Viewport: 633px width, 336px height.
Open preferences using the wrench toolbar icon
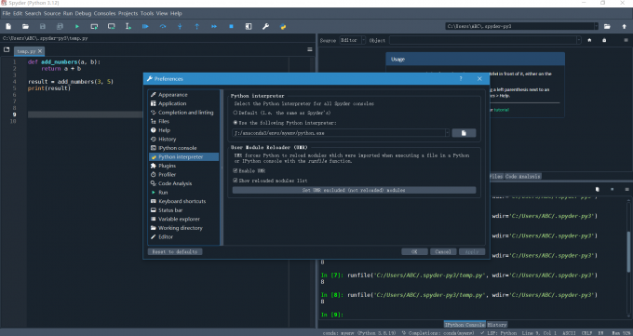[x=265, y=26]
